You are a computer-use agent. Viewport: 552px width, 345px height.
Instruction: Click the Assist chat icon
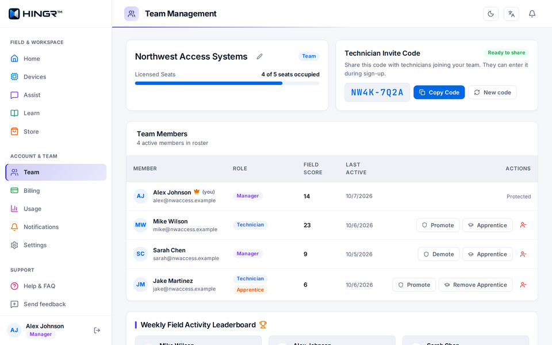tap(14, 95)
